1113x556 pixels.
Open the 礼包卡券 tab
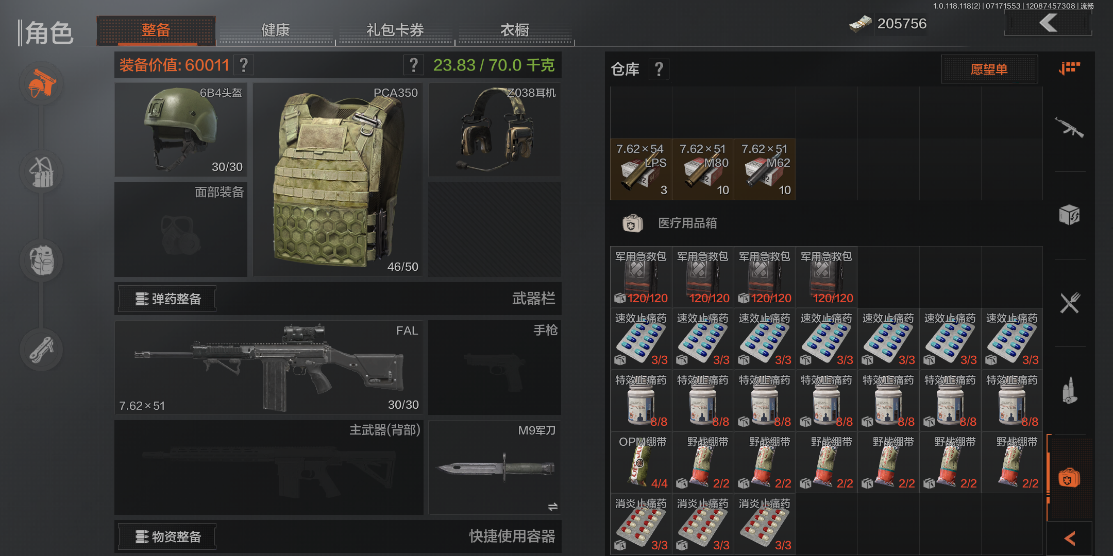pyautogui.click(x=395, y=30)
